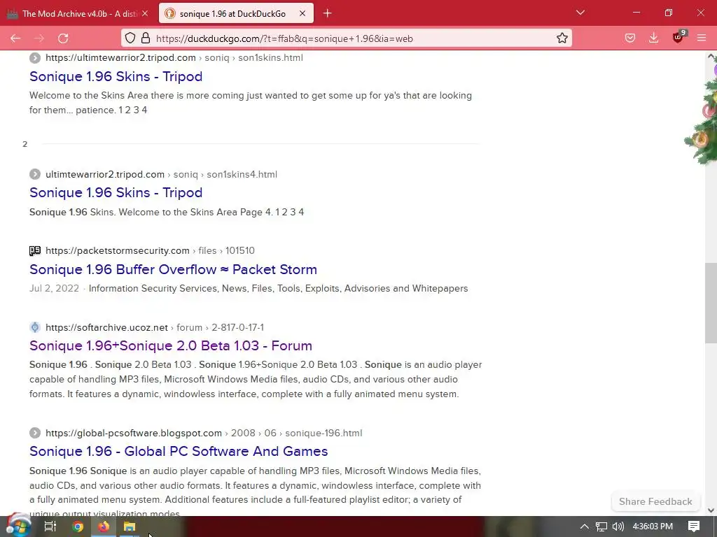Open Sonique 1.96 Buffer Overflow Packet Storm

[x=174, y=269]
